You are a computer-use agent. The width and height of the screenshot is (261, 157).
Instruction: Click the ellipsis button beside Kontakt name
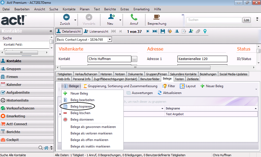[134, 59]
